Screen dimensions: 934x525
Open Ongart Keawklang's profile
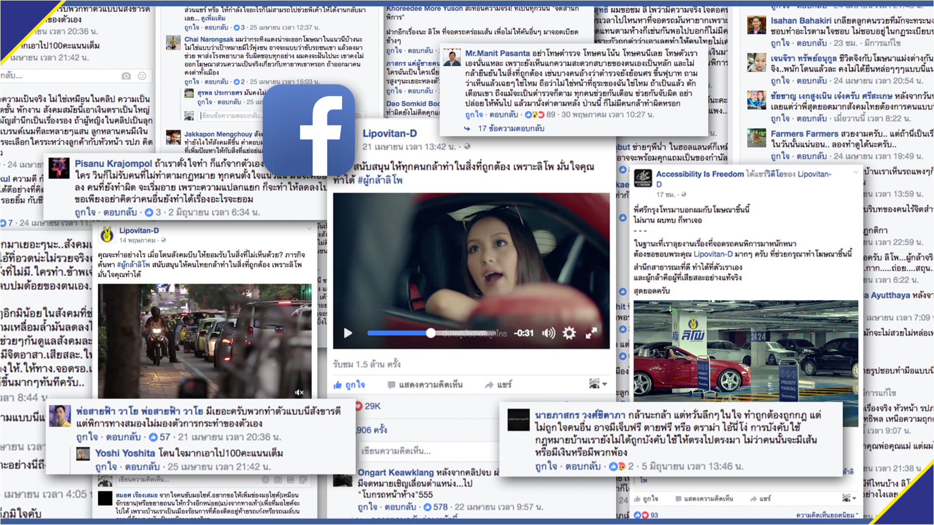tap(396, 472)
